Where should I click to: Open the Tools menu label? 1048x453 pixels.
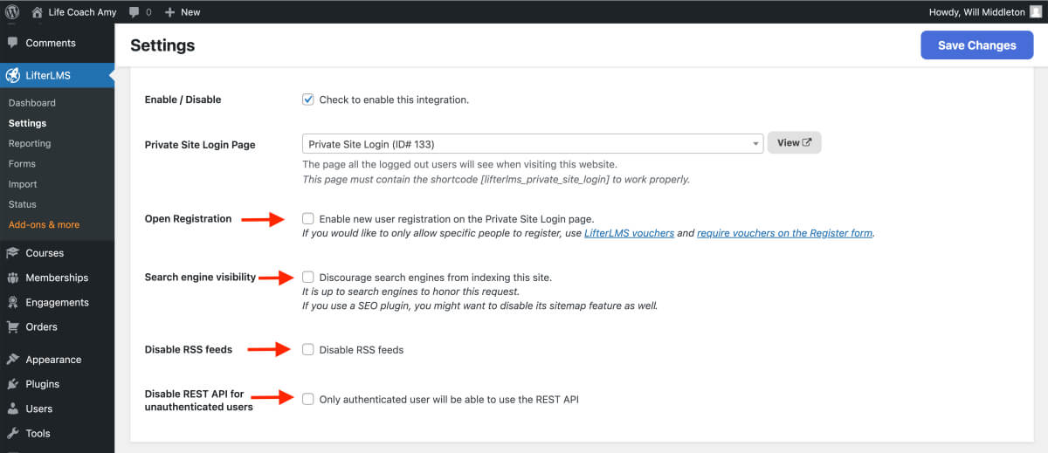pyautogui.click(x=38, y=433)
